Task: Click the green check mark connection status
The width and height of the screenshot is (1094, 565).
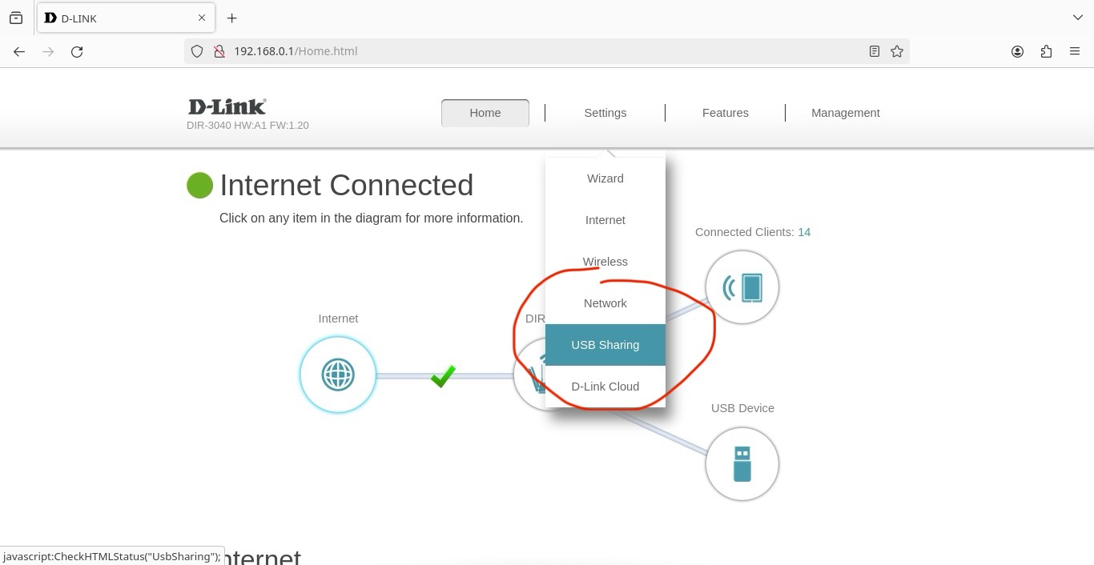Action: (443, 375)
